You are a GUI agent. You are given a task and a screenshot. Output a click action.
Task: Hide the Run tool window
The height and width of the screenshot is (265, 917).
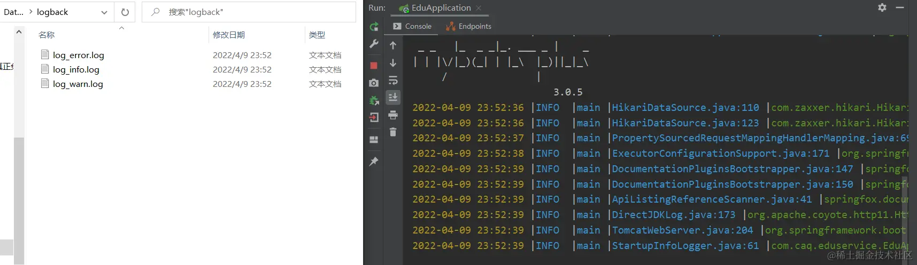coord(900,7)
